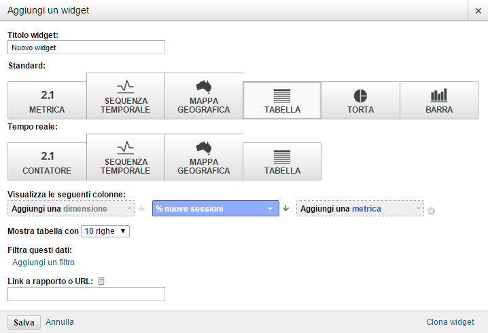Remove the empty metric column
The height and width of the screenshot is (333, 488).
click(x=432, y=210)
